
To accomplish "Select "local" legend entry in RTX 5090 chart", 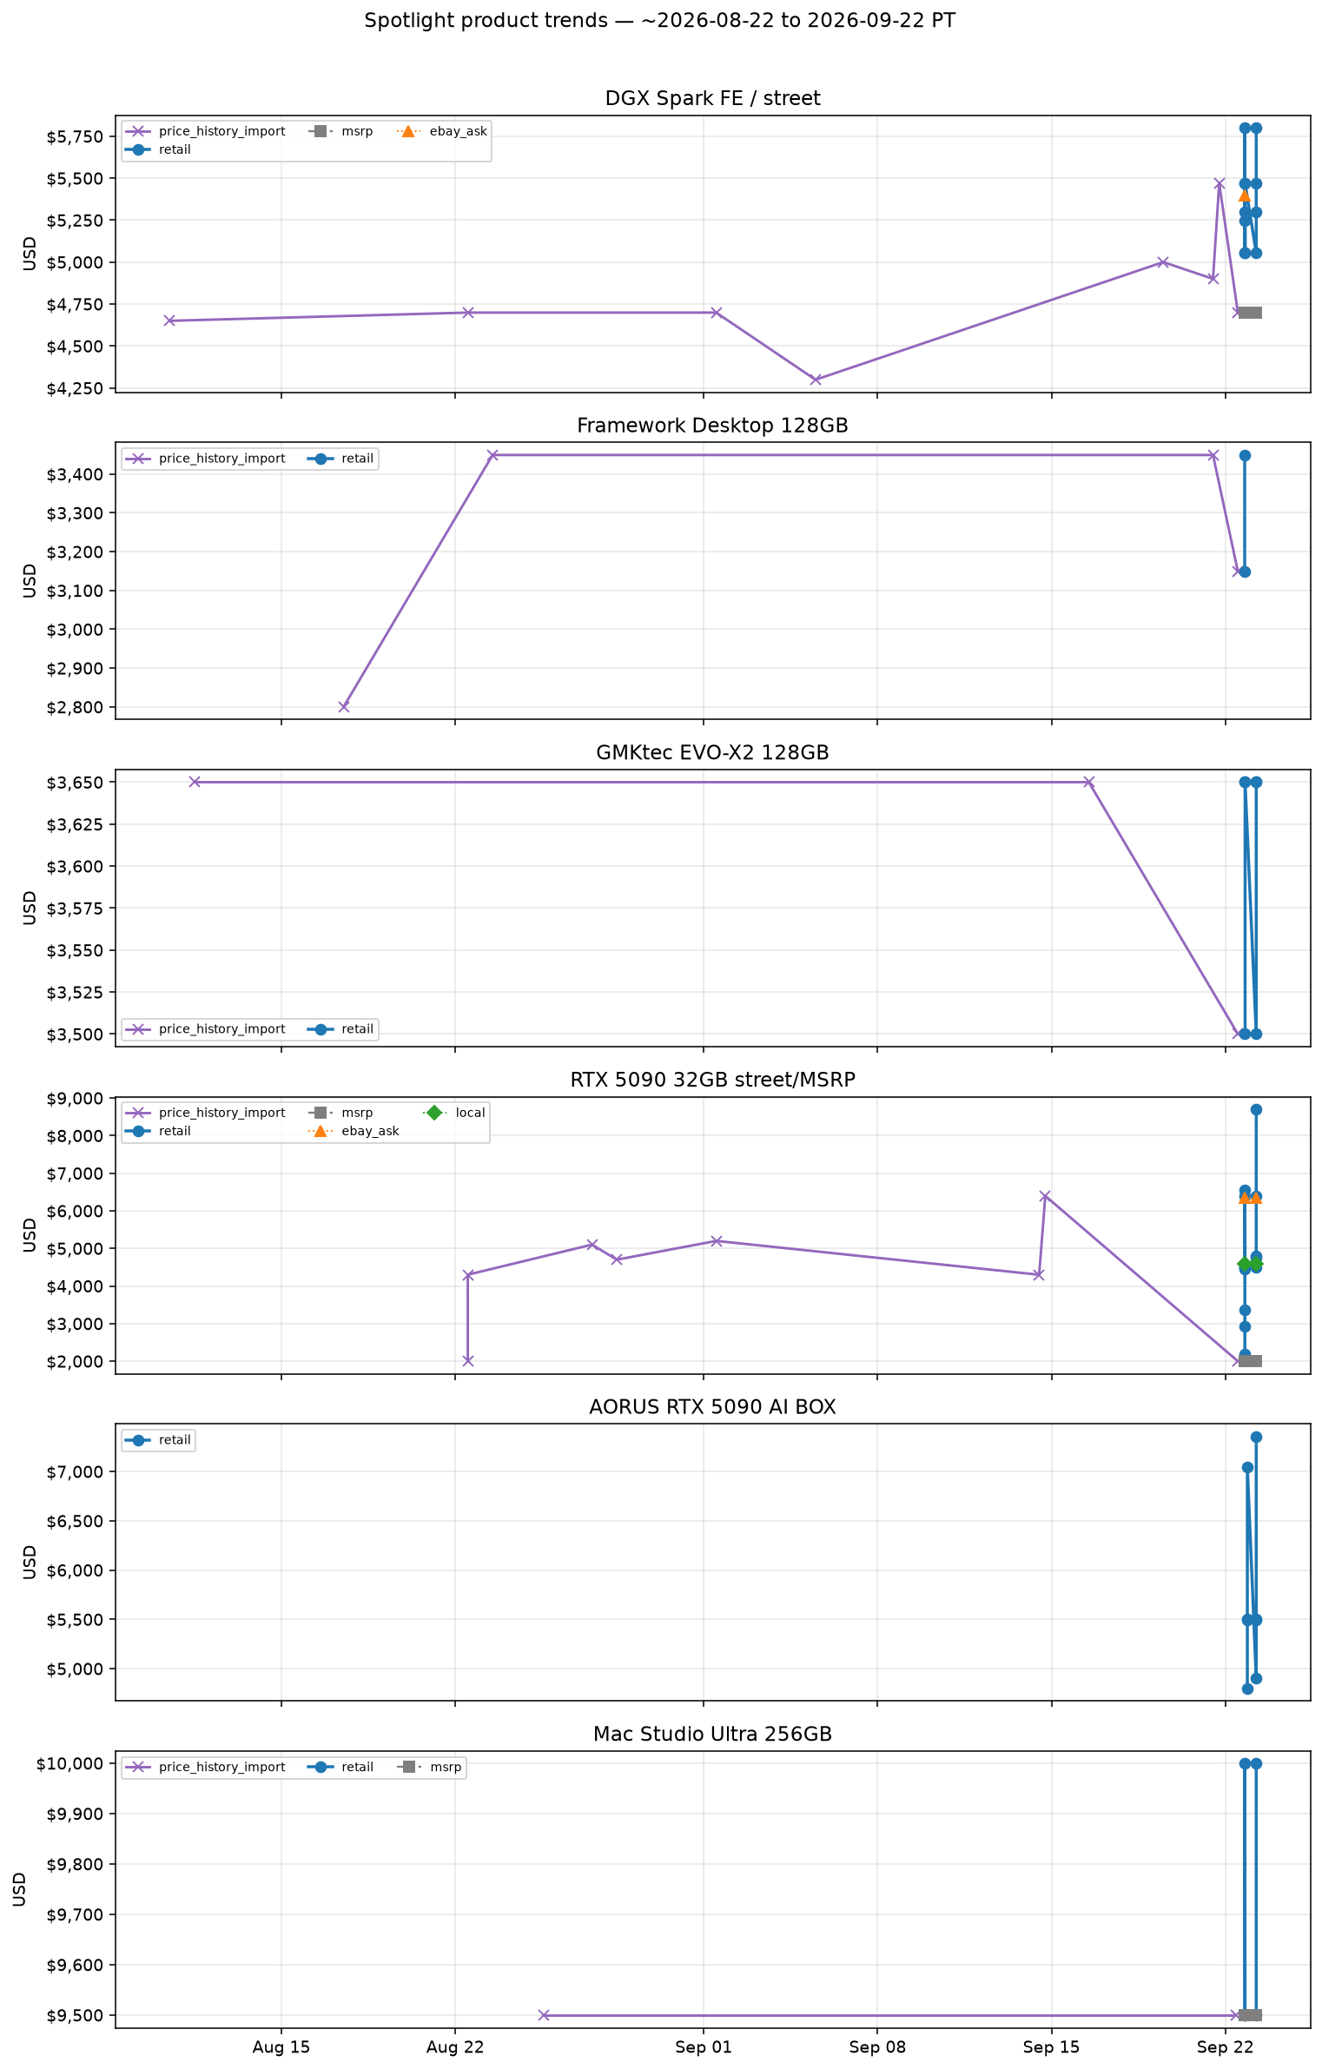I will (x=454, y=1113).
